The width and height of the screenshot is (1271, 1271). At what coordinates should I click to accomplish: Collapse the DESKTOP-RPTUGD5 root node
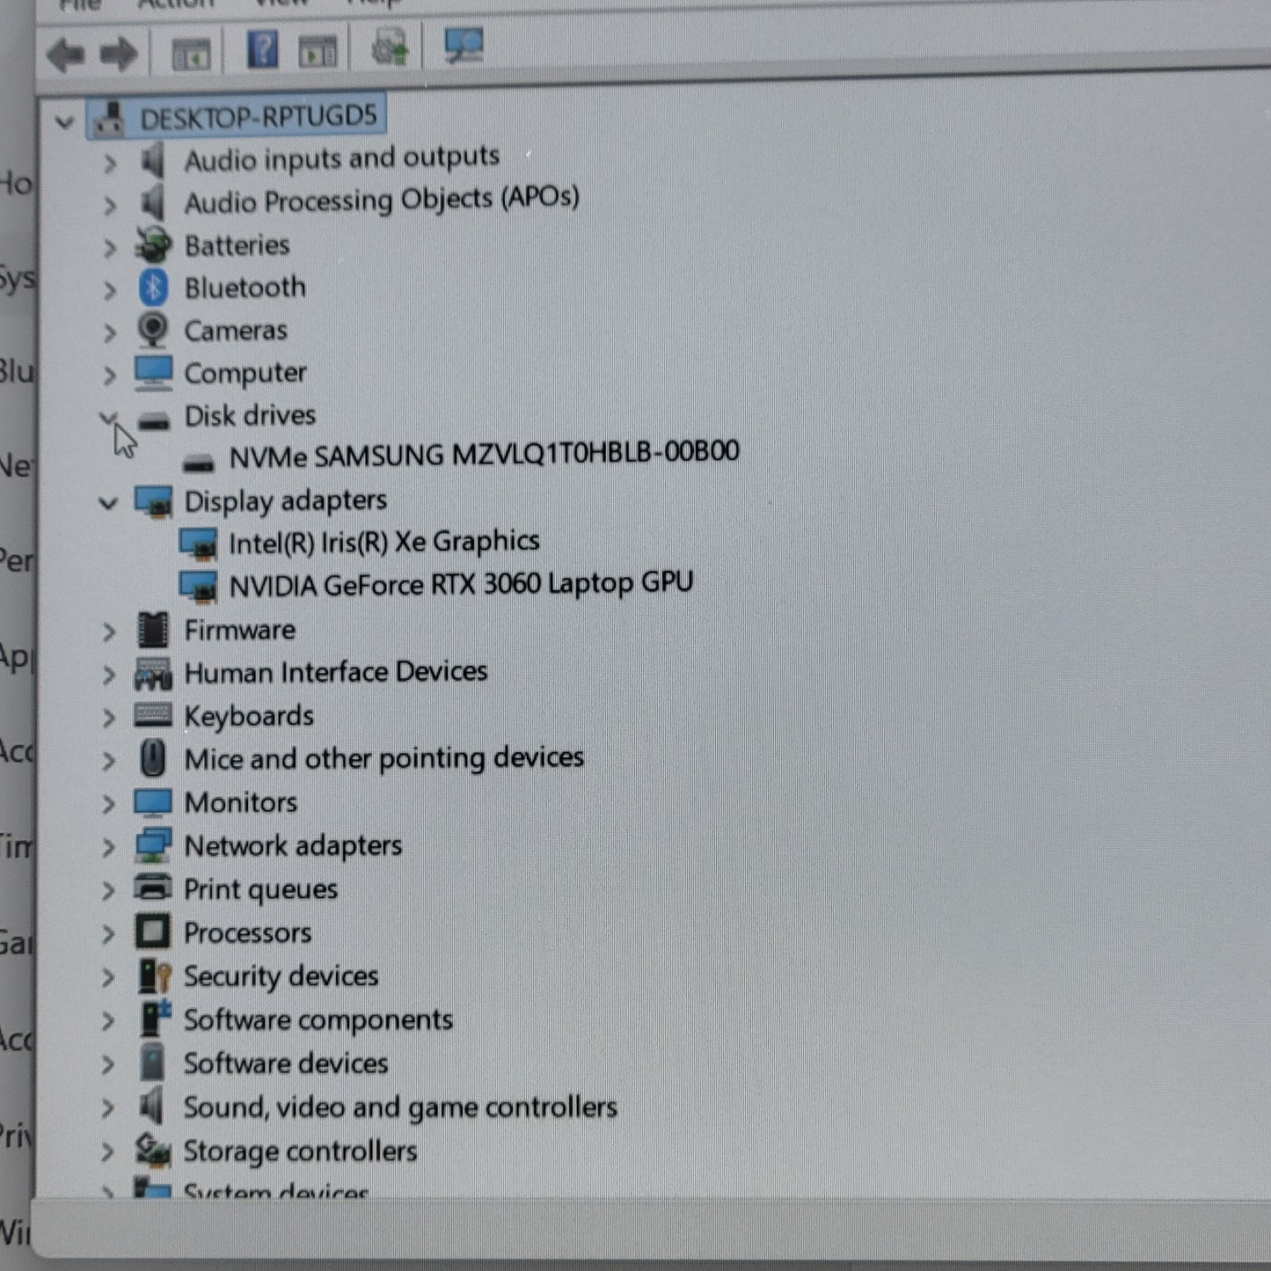coord(64,121)
